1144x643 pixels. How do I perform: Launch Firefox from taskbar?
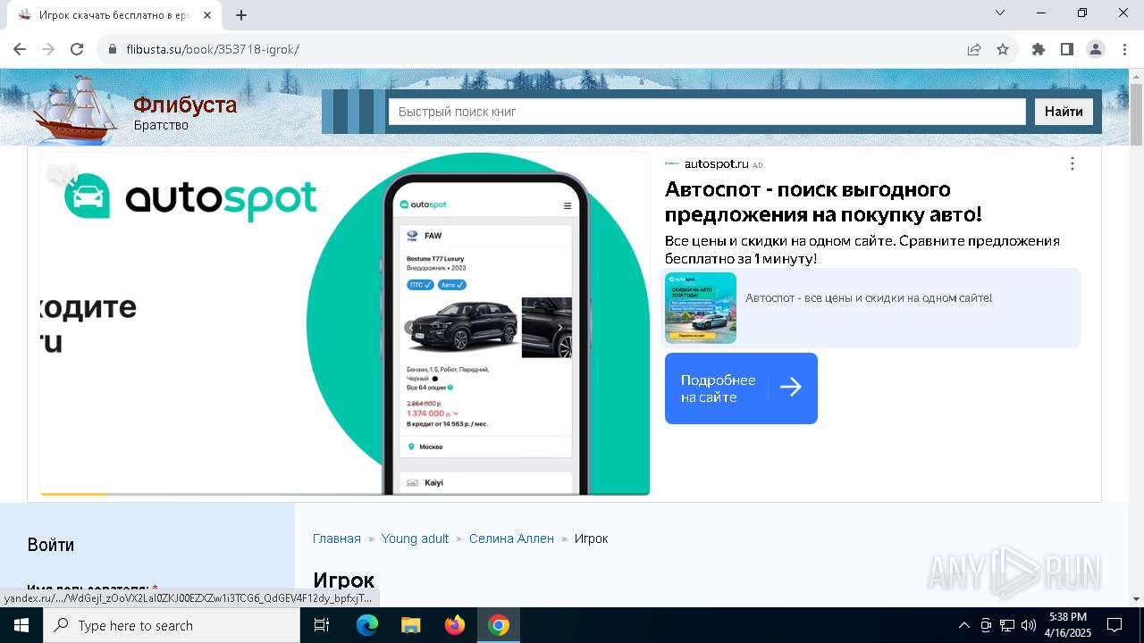tap(455, 625)
